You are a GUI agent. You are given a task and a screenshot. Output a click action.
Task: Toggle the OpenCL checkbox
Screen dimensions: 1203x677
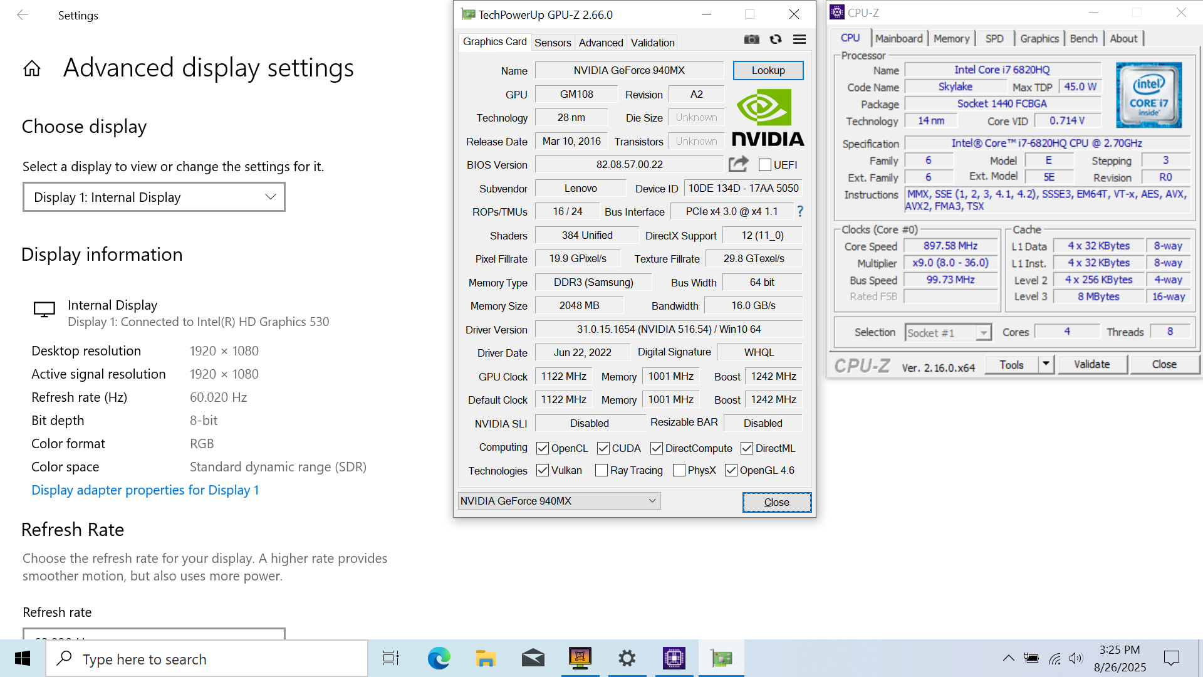[543, 448]
